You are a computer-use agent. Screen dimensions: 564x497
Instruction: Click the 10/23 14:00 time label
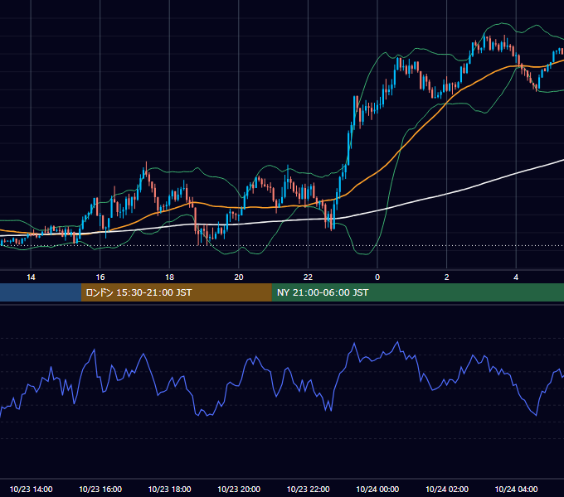pyautogui.click(x=31, y=489)
